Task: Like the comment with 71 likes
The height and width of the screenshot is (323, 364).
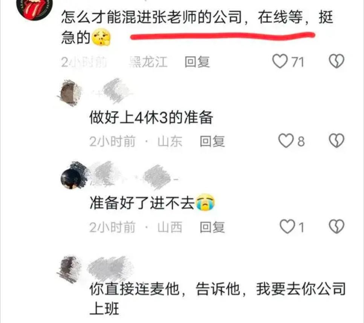Action: (x=280, y=61)
